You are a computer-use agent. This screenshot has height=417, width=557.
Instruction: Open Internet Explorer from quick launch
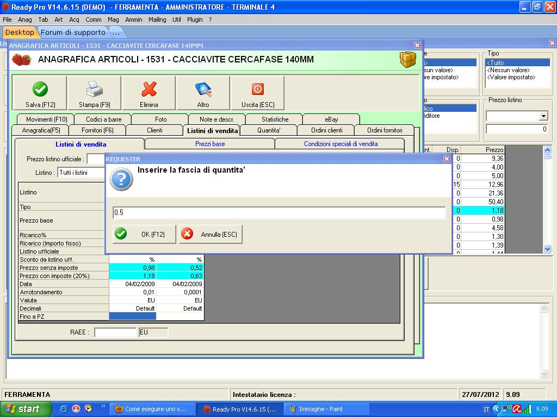tap(64, 409)
